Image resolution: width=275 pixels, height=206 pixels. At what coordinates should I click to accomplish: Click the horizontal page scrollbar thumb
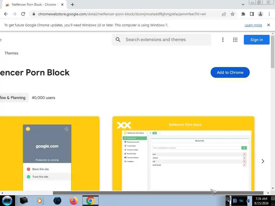pos(158,193)
